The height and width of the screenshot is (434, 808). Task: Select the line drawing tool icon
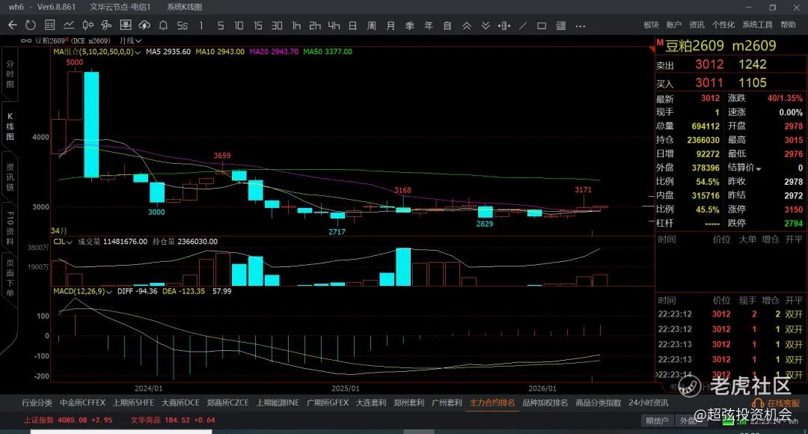[x=523, y=25]
